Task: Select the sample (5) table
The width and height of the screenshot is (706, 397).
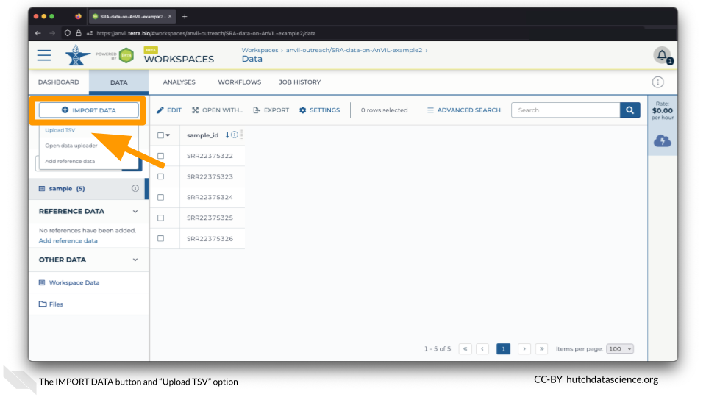Action: tap(89, 189)
